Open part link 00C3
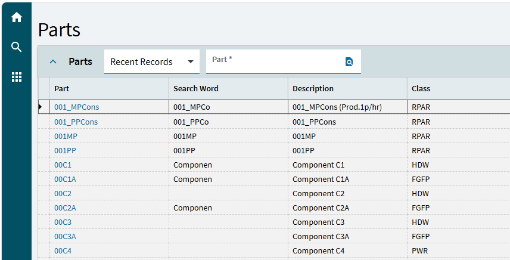 pos(63,222)
